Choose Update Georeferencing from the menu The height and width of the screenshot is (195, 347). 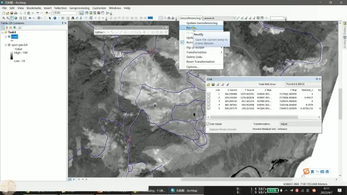[x=201, y=23]
